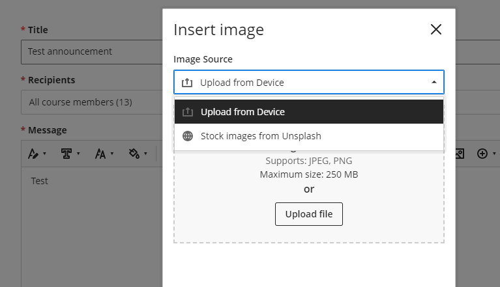Click the font size AA icon
Viewport: 500px width, 287px height.
tap(100, 154)
